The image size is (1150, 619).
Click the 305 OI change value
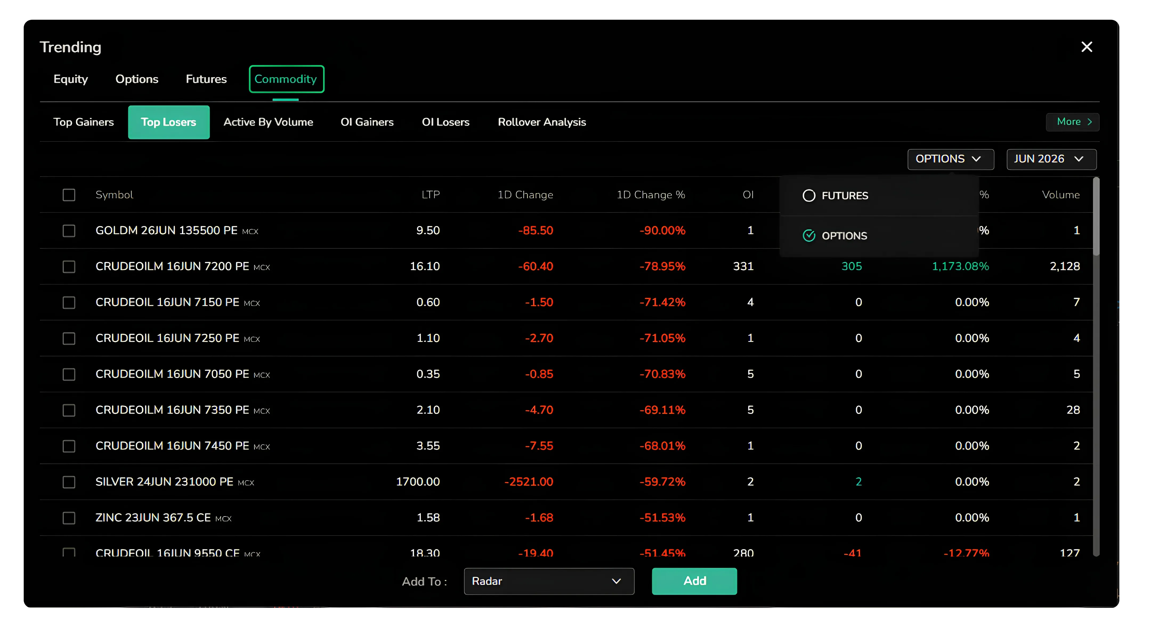point(852,267)
